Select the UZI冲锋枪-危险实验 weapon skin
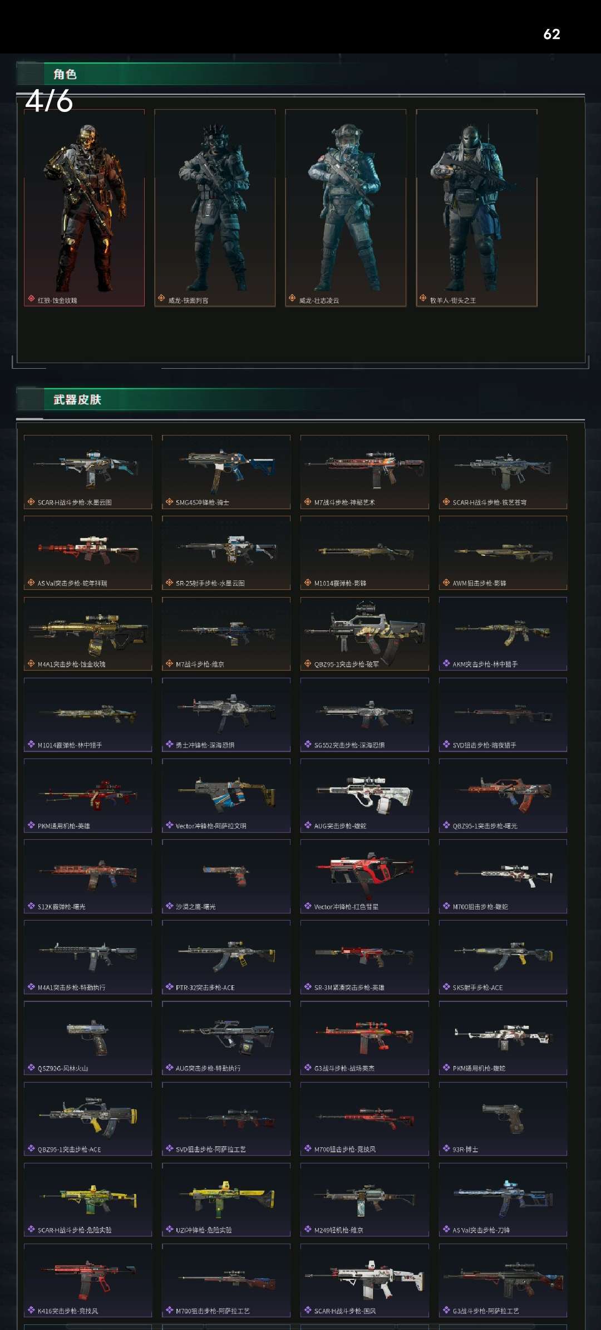The height and width of the screenshot is (1330, 601). 226,1200
